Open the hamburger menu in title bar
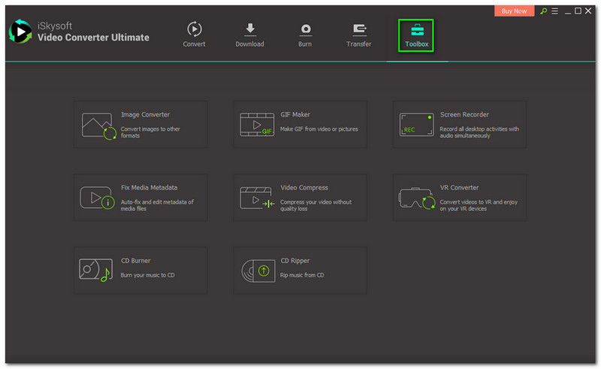Image resolution: width=601 pixels, height=369 pixels. click(x=554, y=11)
